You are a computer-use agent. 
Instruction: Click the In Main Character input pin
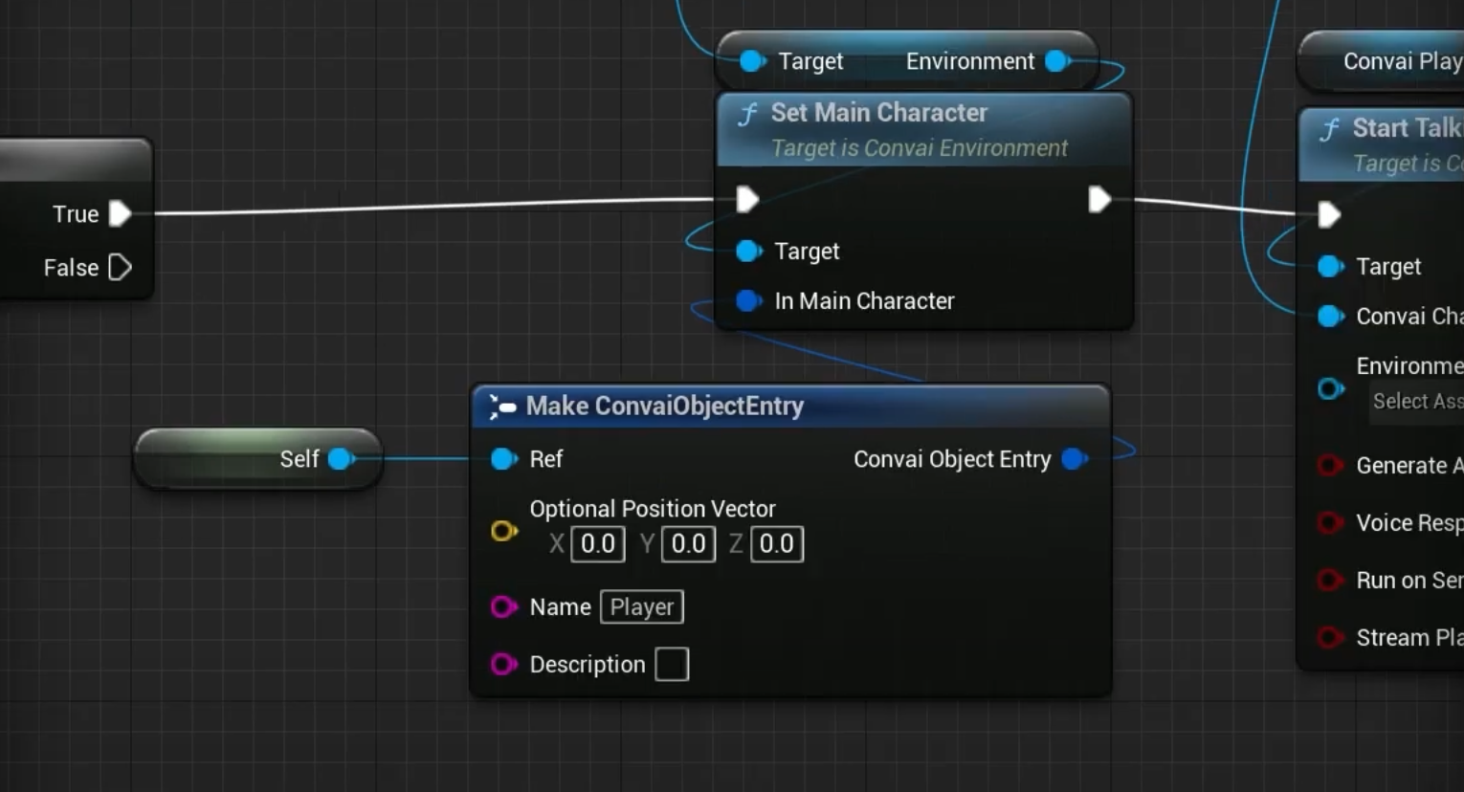pos(748,300)
